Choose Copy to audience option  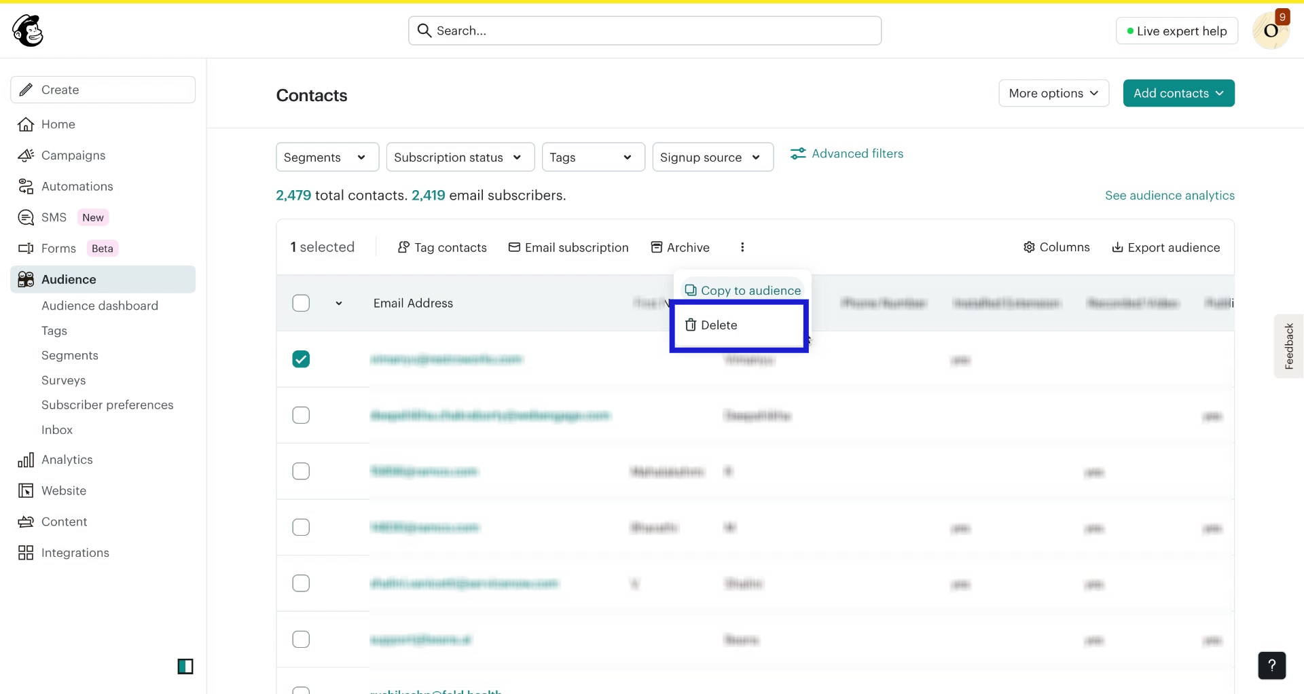pos(743,290)
